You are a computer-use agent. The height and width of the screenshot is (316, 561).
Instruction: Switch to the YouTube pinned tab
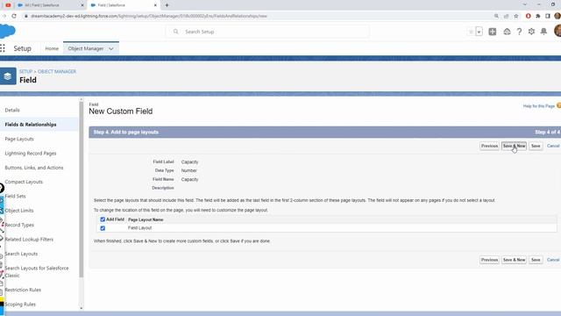click(8, 5)
